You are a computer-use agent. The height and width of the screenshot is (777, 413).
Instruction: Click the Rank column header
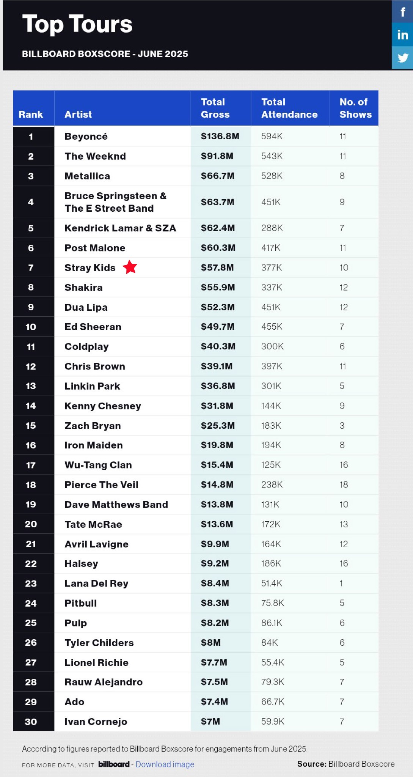31,114
